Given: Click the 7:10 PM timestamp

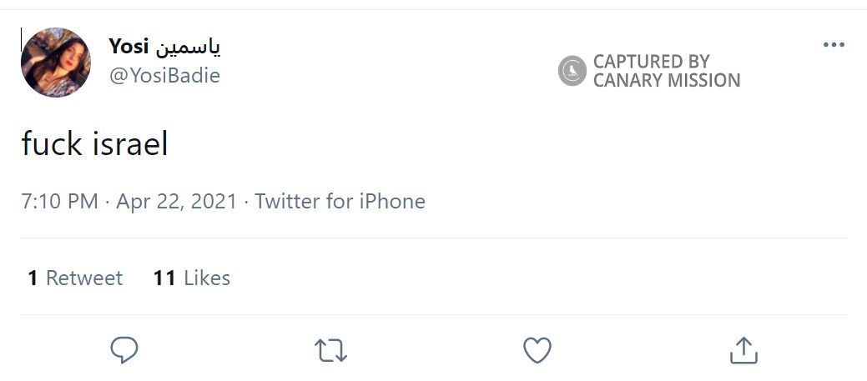Looking at the screenshot, I should (x=59, y=201).
